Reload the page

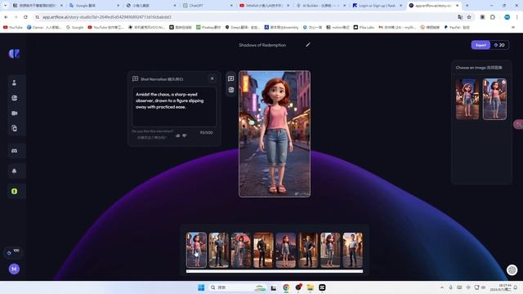(x=25, y=17)
